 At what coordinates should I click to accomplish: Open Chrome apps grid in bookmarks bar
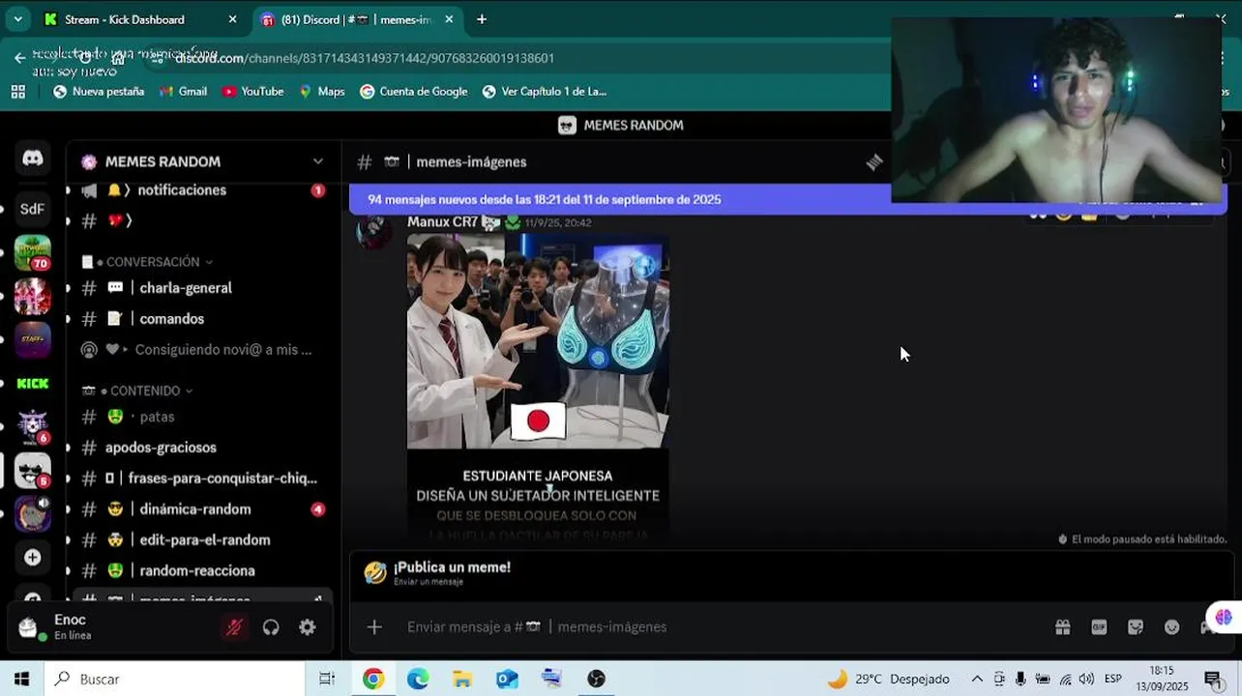17,92
